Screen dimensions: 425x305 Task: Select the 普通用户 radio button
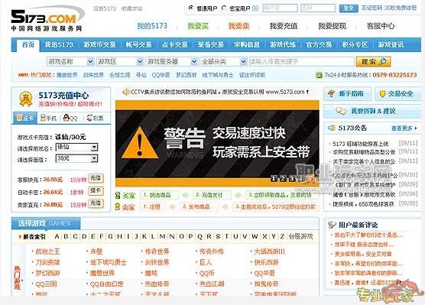click(191, 8)
